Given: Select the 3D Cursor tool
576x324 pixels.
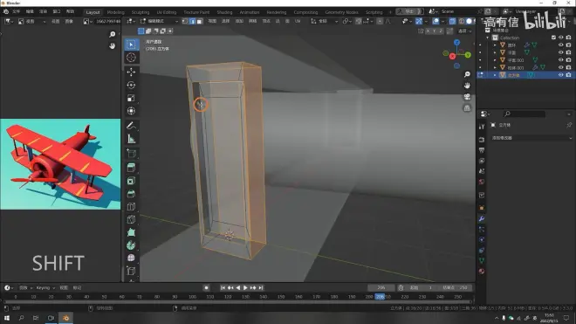Looking at the screenshot, I should click(x=131, y=58).
